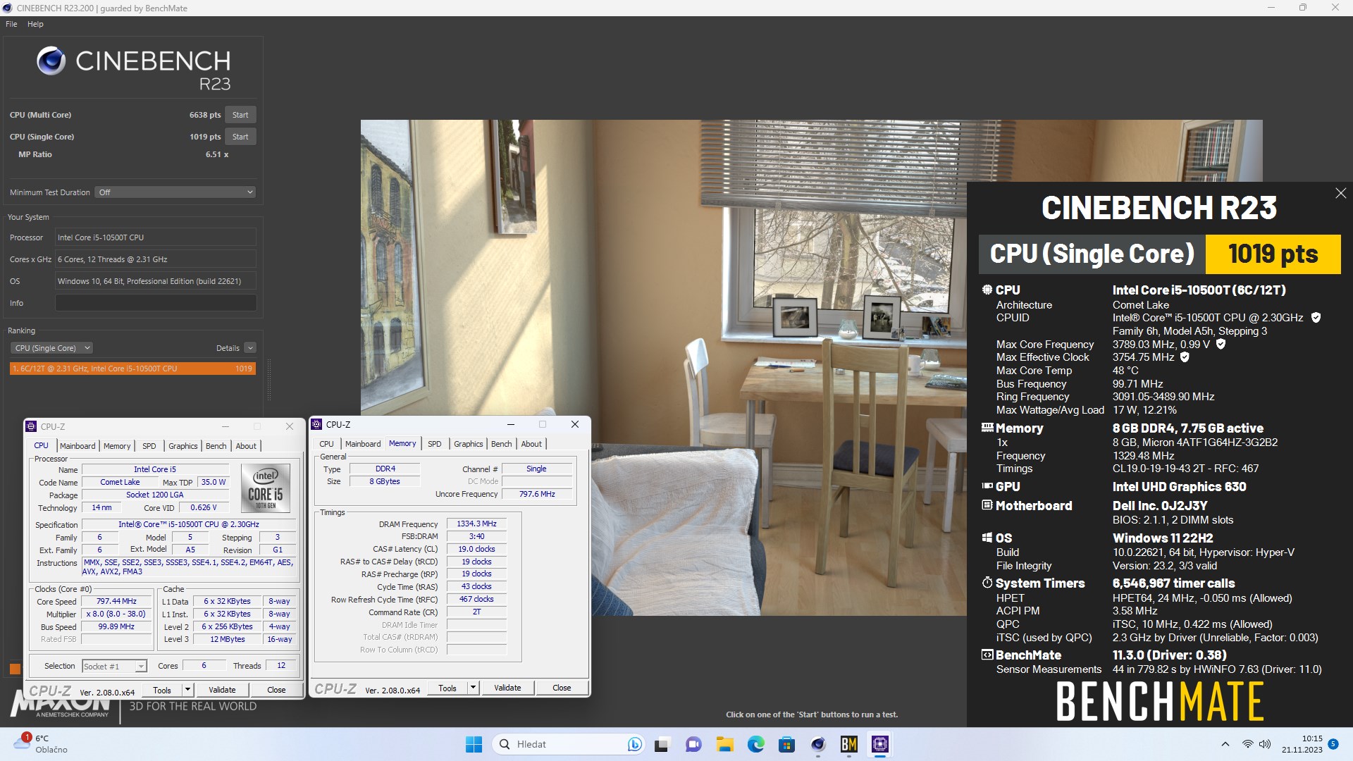
Task: Click the BenchMate section icon
Action: (x=987, y=655)
